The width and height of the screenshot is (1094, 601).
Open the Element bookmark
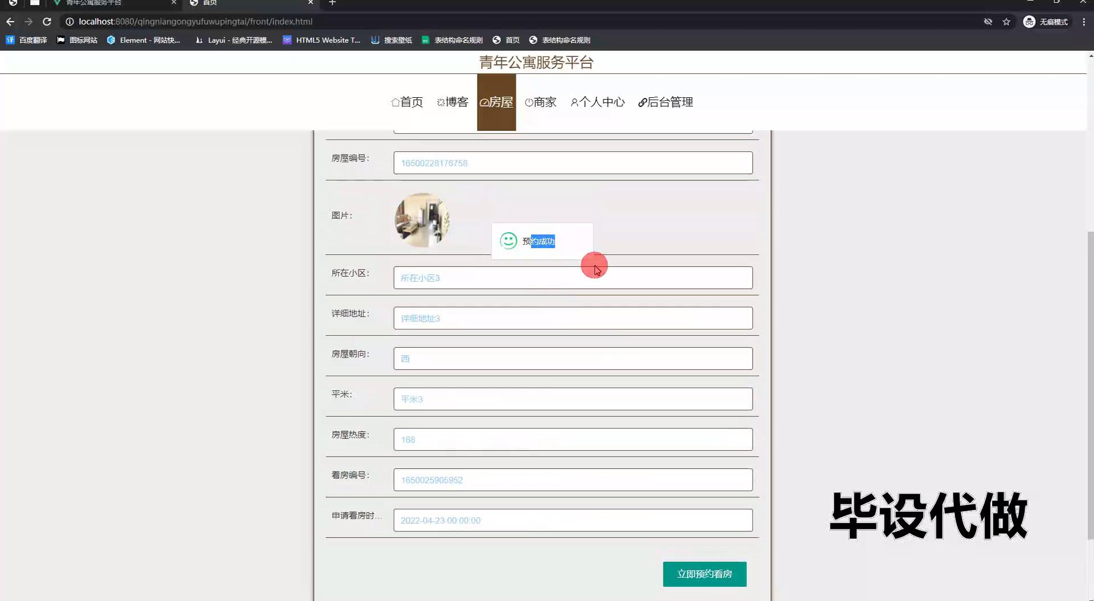click(x=144, y=40)
